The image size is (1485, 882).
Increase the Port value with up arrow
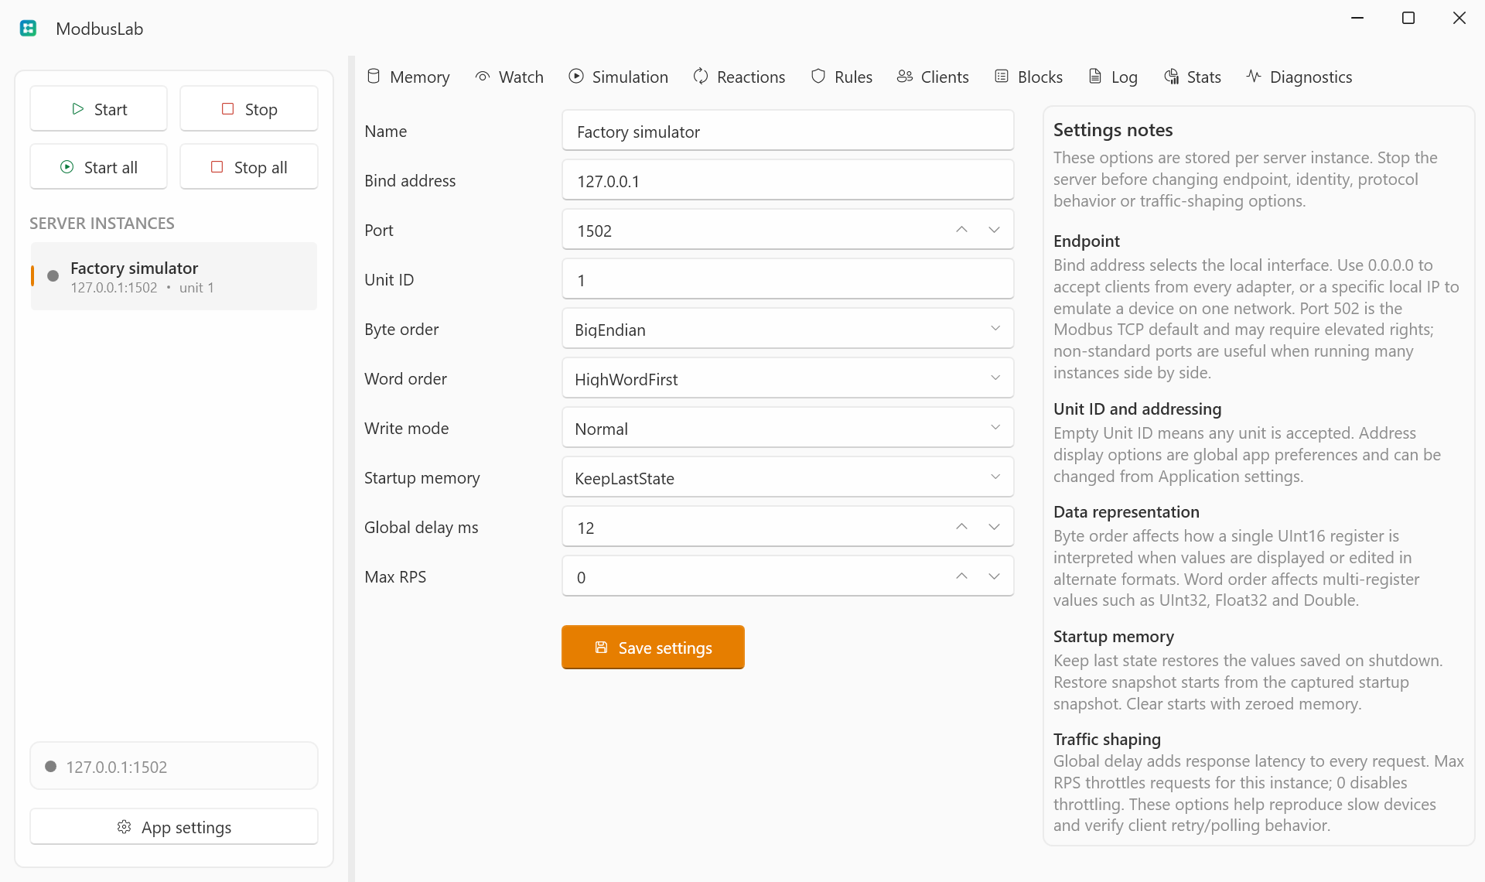point(961,230)
